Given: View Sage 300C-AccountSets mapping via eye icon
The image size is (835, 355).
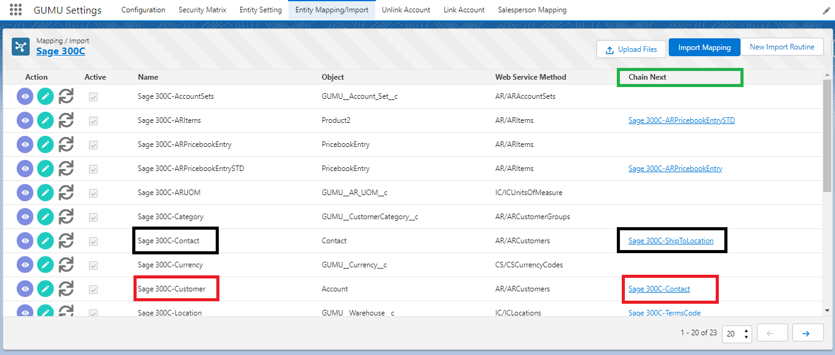Looking at the screenshot, I should click(x=25, y=97).
